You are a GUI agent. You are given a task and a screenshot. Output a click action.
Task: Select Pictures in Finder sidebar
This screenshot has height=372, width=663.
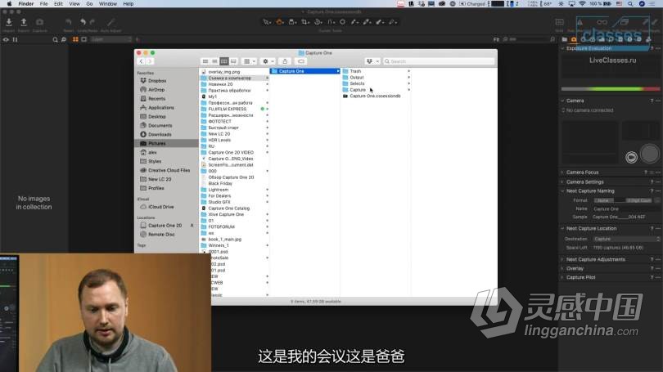click(x=166, y=144)
